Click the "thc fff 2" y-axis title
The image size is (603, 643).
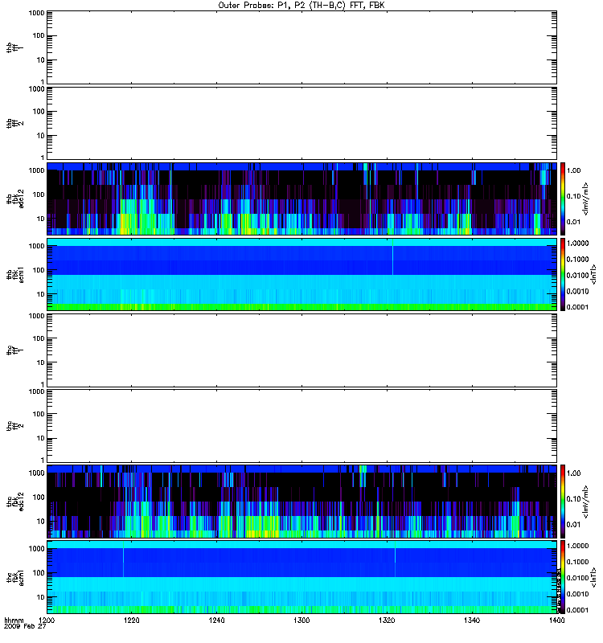[x=14, y=426]
